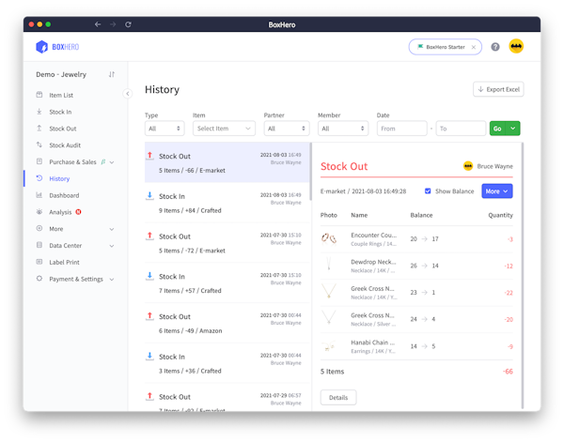This screenshot has width=564, height=442.
Task: Select Stock Out entry 5 Items / -66
Action: coord(227,162)
